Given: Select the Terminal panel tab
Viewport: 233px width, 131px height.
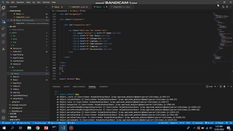Looking at the screenshot, I should pyautogui.click(x=92, y=87).
